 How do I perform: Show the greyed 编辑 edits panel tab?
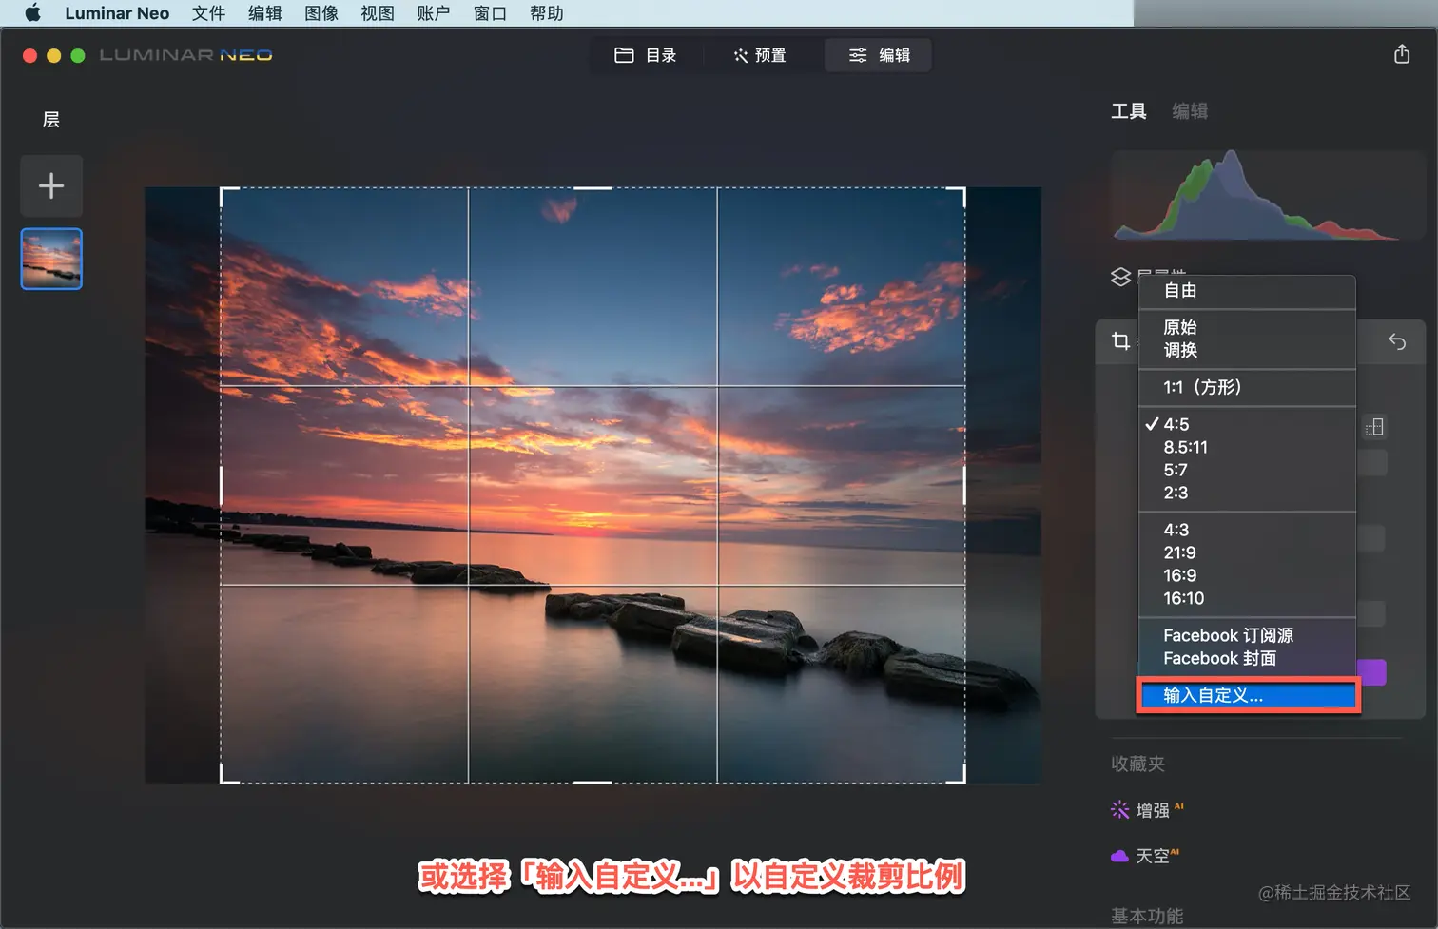(x=1190, y=111)
